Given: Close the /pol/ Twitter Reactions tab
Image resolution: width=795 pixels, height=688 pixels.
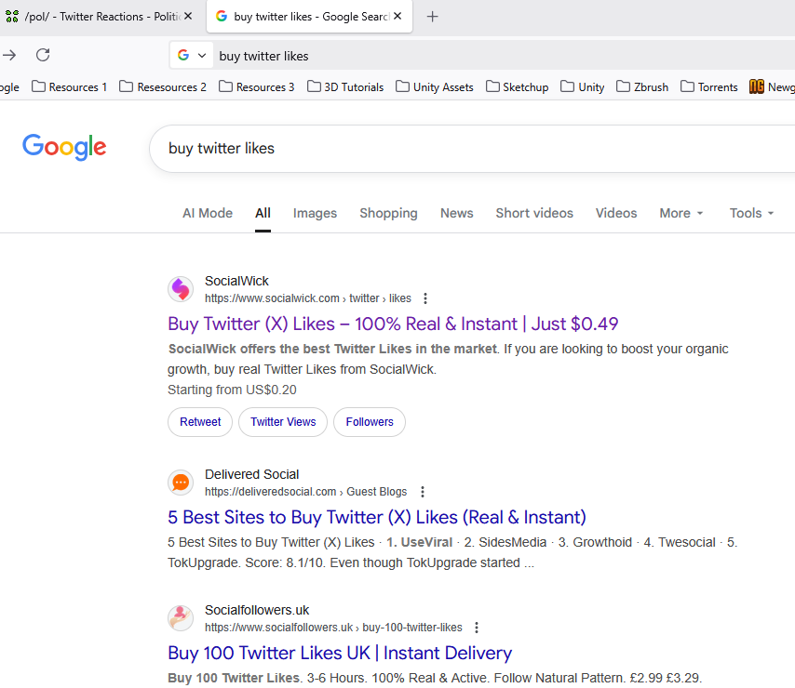Looking at the screenshot, I should 188,16.
